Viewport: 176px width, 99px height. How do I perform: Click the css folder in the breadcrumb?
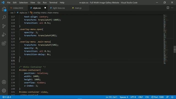coord(12,13)
